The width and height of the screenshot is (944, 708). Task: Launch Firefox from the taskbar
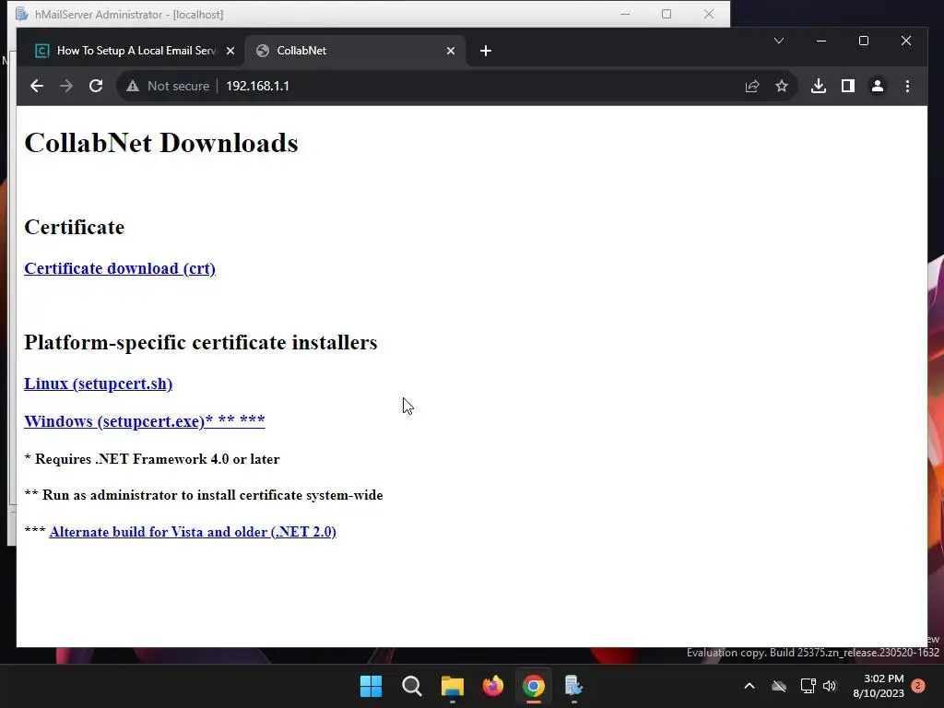(493, 686)
